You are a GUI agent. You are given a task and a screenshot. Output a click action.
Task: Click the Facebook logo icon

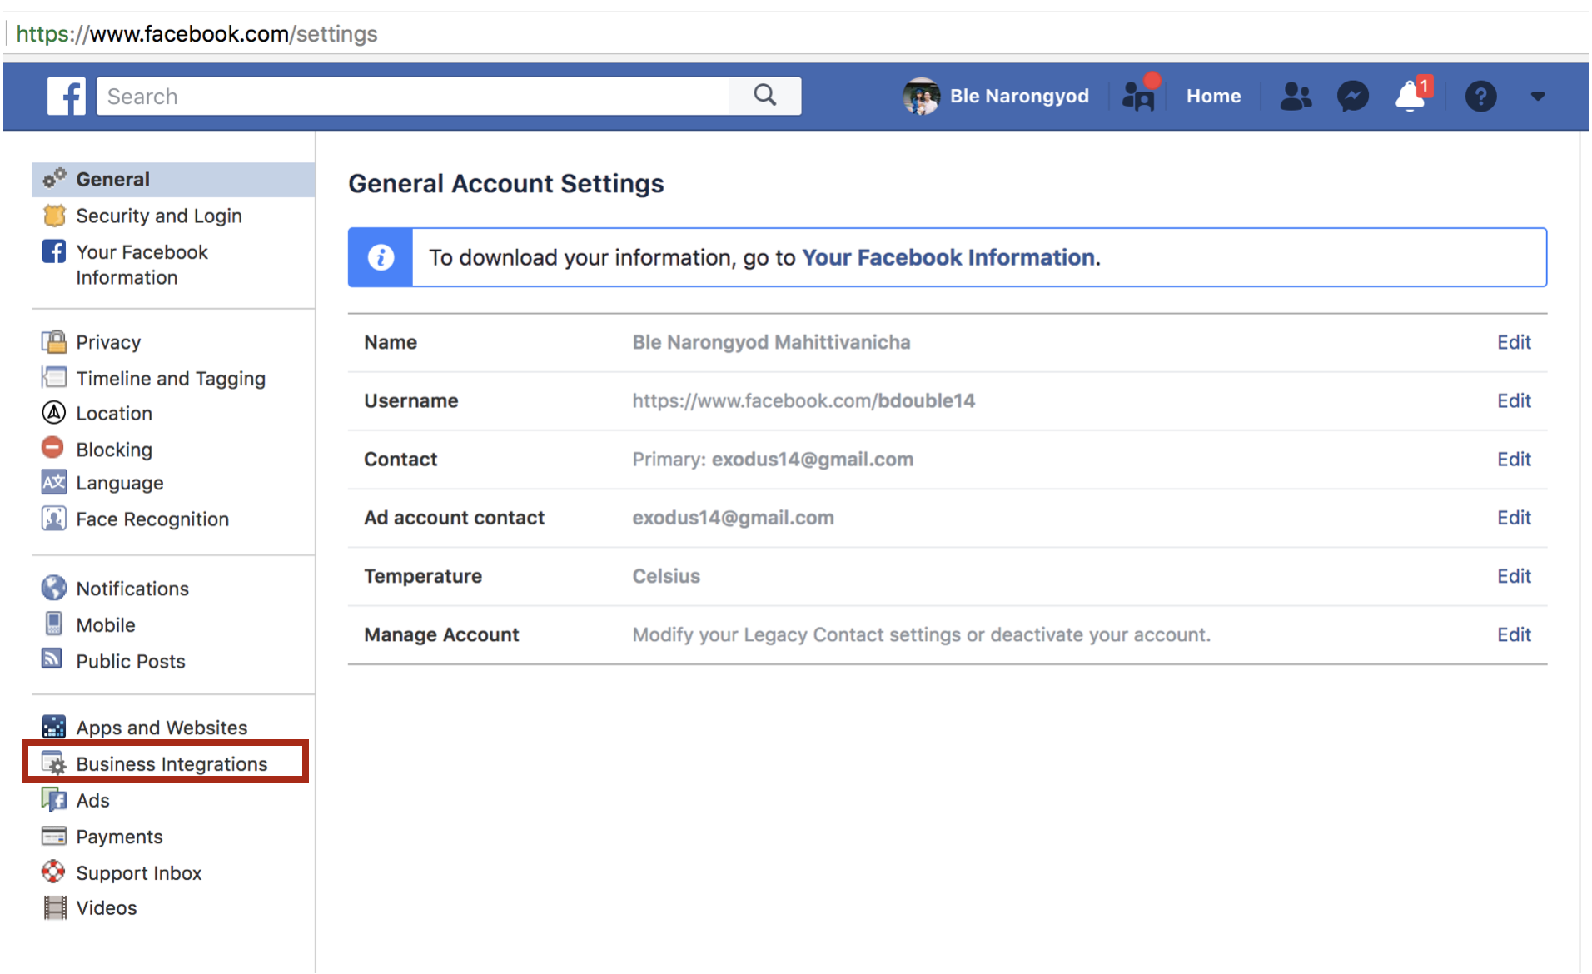coord(66,97)
